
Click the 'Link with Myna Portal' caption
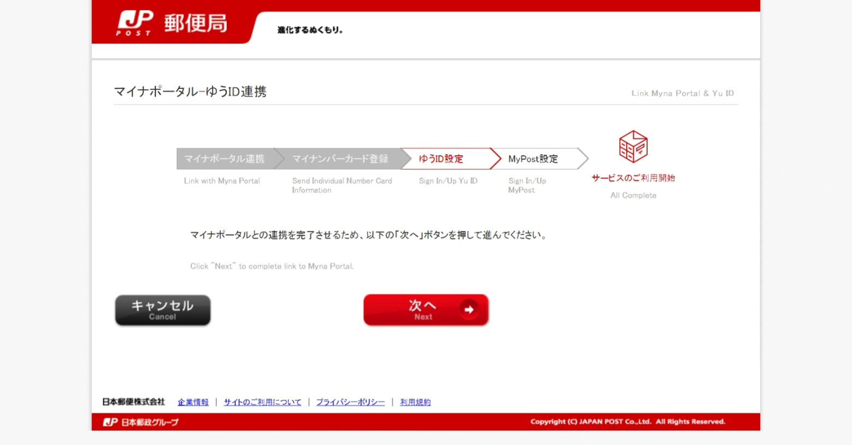pos(222,181)
